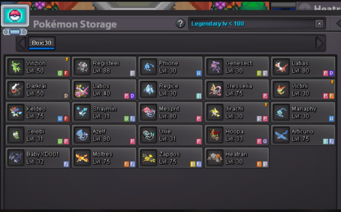Click the Heatran Lvl 30 entry
This screenshot has height=212, width=341.
[x=237, y=158]
